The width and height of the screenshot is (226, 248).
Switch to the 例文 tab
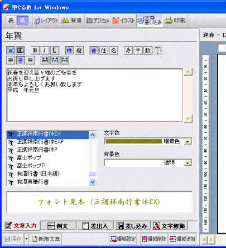tap(58, 226)
